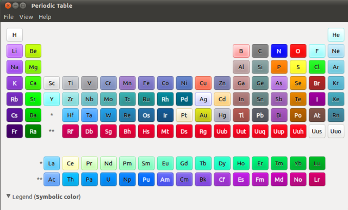
Task: Expand the Legend disclosure triangle
Action: (x=9, y=196)
